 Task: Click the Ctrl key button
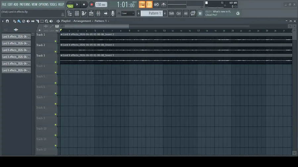click(178, 14)
